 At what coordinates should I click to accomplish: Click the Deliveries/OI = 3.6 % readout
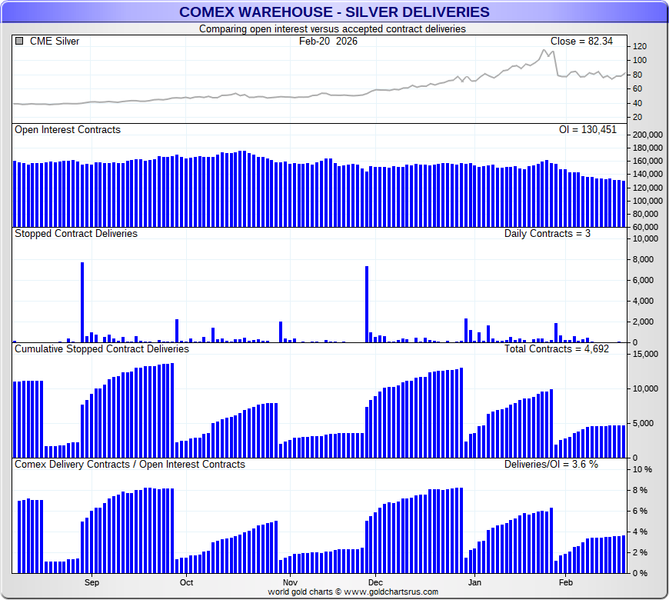click(x=551, y=465)
